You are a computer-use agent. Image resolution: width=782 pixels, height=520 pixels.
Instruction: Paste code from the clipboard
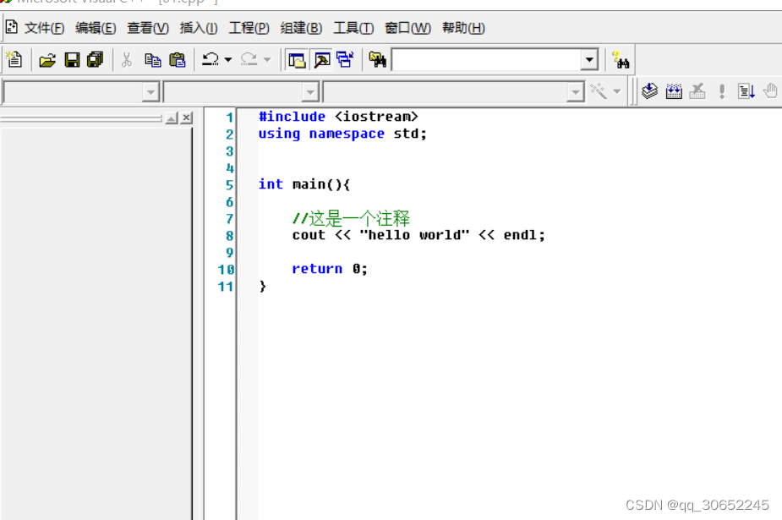pos(178,59)
